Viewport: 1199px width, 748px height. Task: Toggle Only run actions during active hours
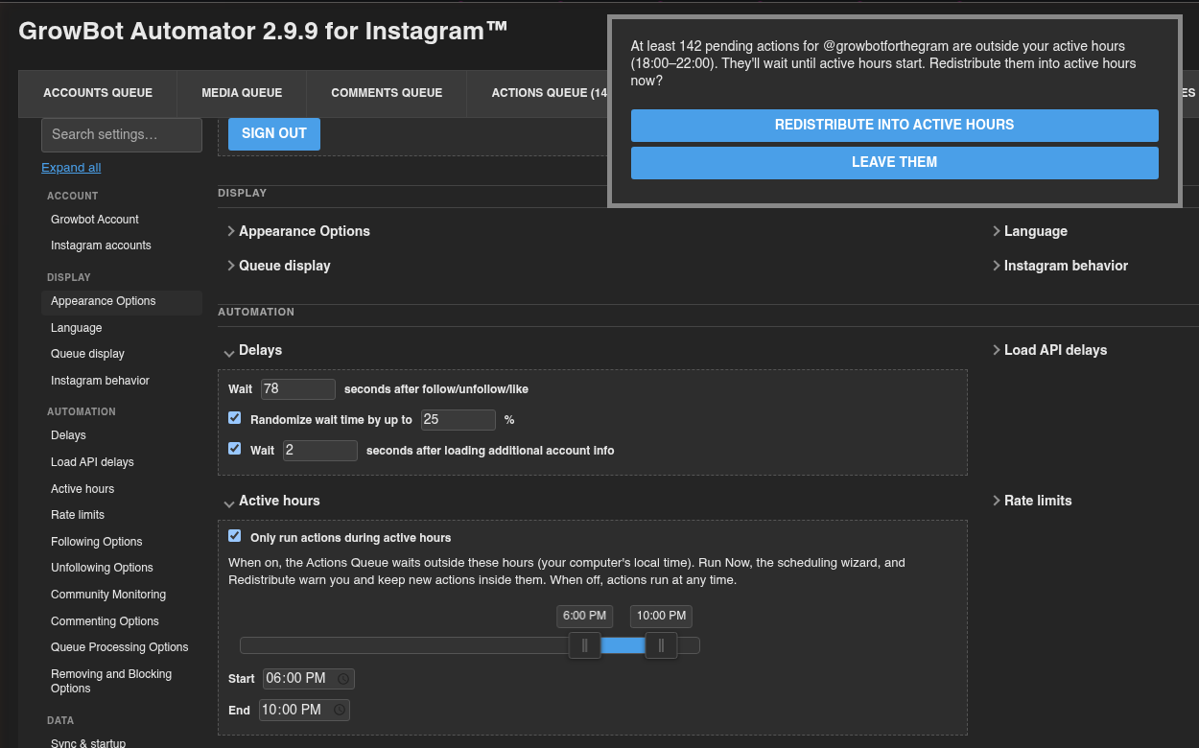pyautogui.click(x=235, y=536)
